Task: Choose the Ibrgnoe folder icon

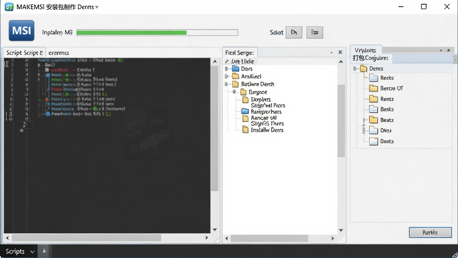Action: 243,92
